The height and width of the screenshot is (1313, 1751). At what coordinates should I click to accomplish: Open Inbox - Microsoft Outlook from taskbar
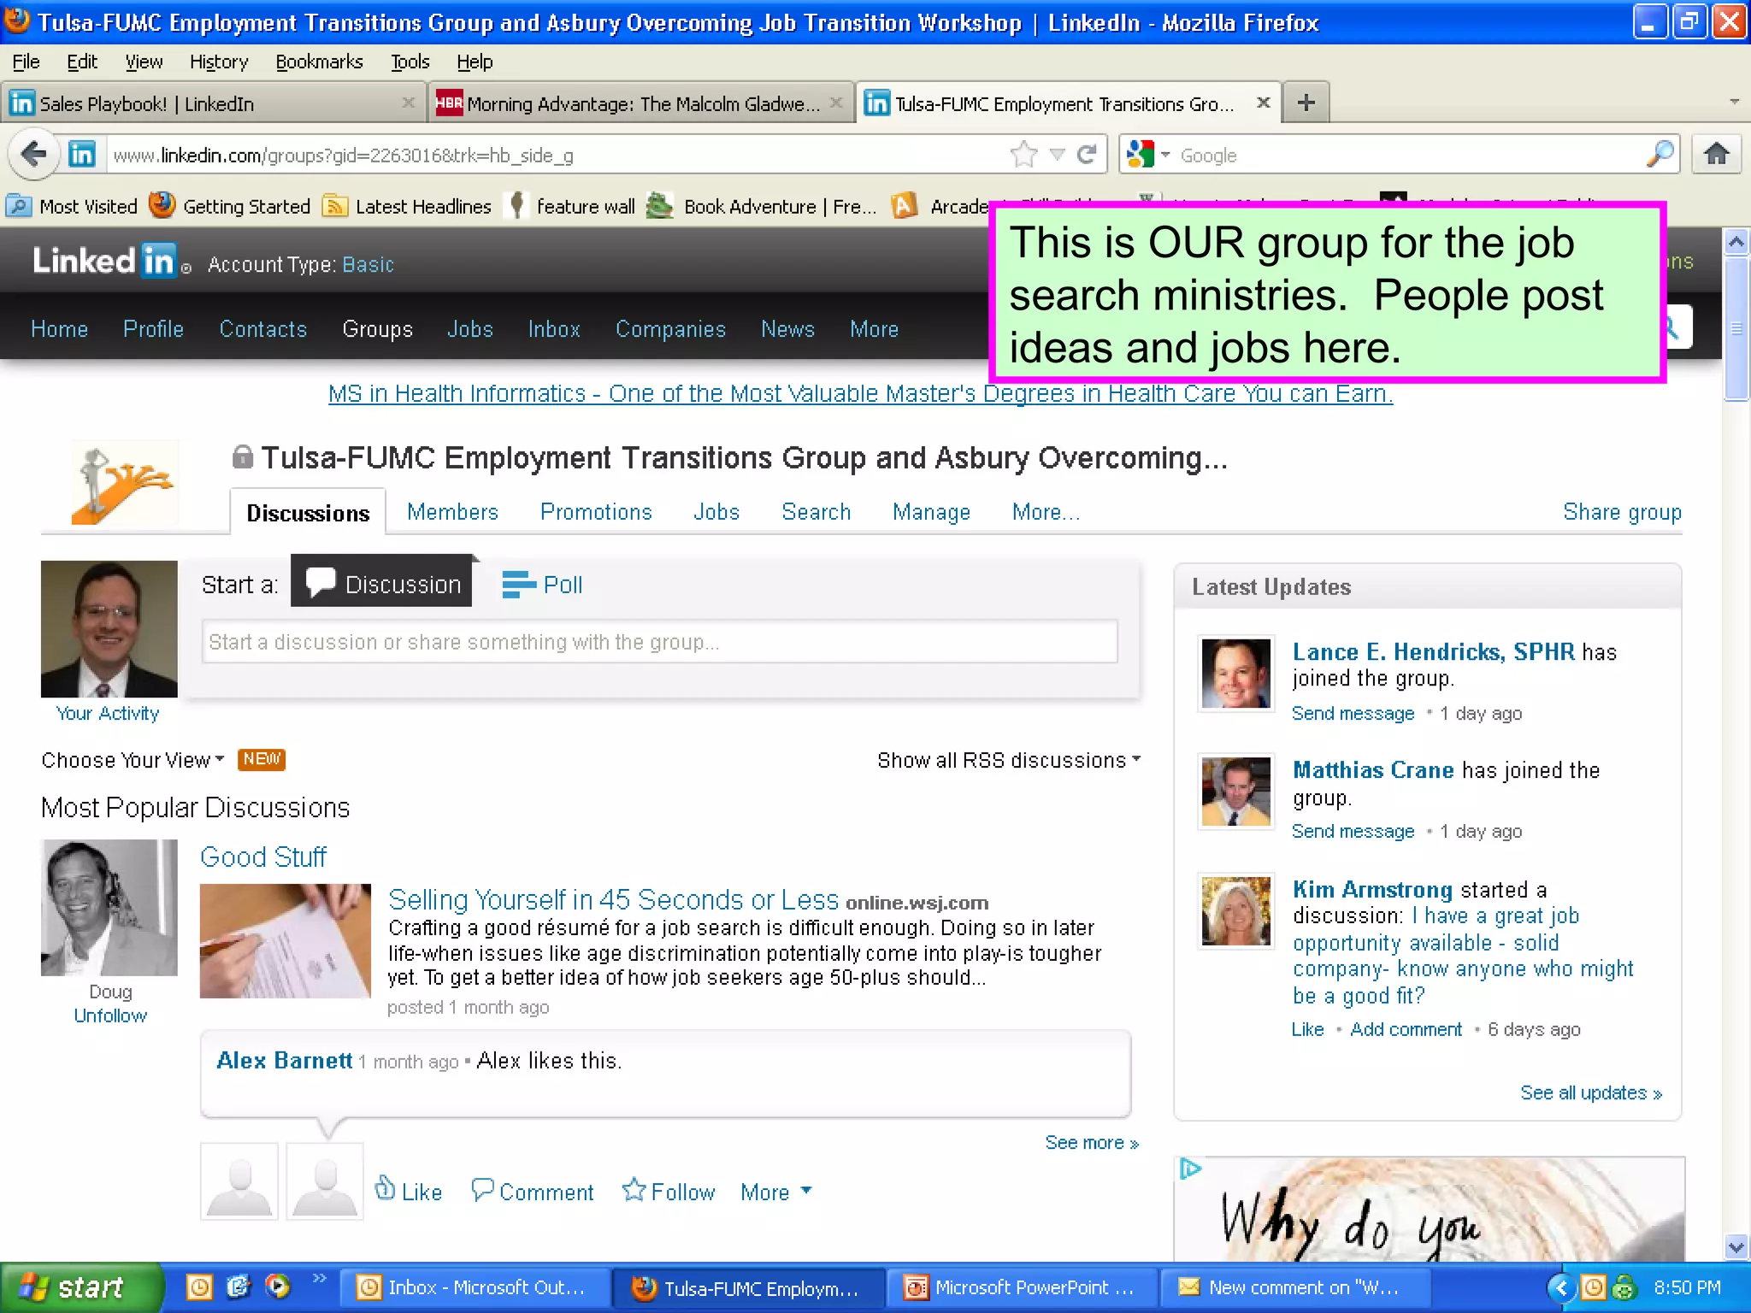click(x=475, y=1287)
